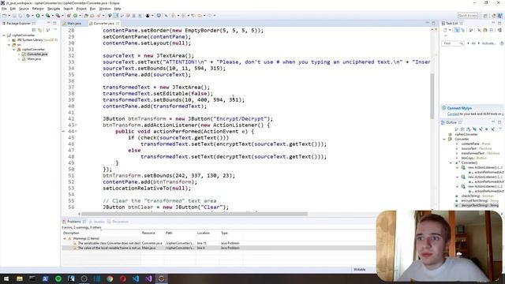Click the Open Type icon in toolbar
The image size is (505, 284).
(86, 16)
